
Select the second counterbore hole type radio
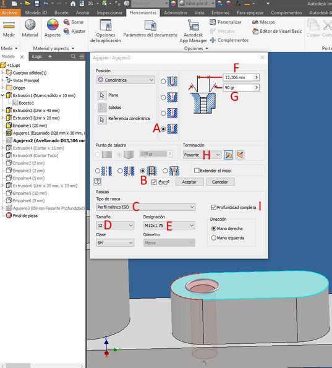[163, 97]
